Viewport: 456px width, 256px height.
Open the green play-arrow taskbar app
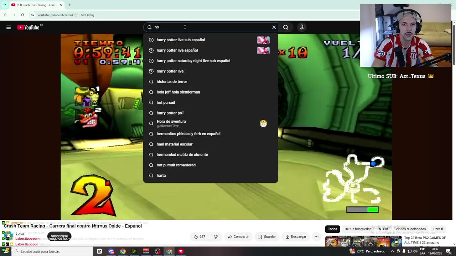pos(134,251)
